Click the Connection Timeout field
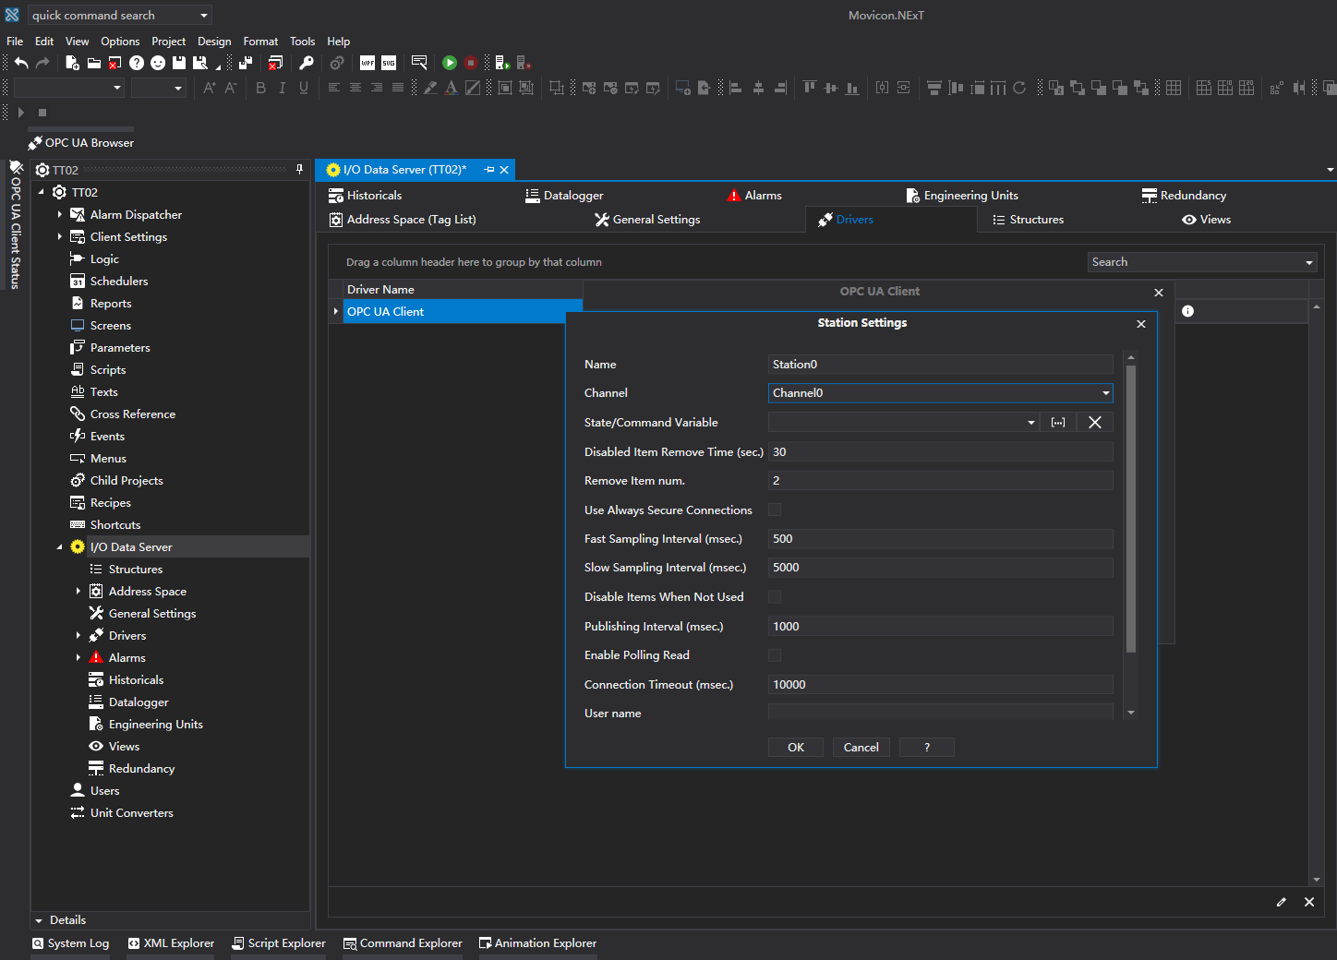Image resolution: width=1337 pixels, height=960 pixels. 940,684
